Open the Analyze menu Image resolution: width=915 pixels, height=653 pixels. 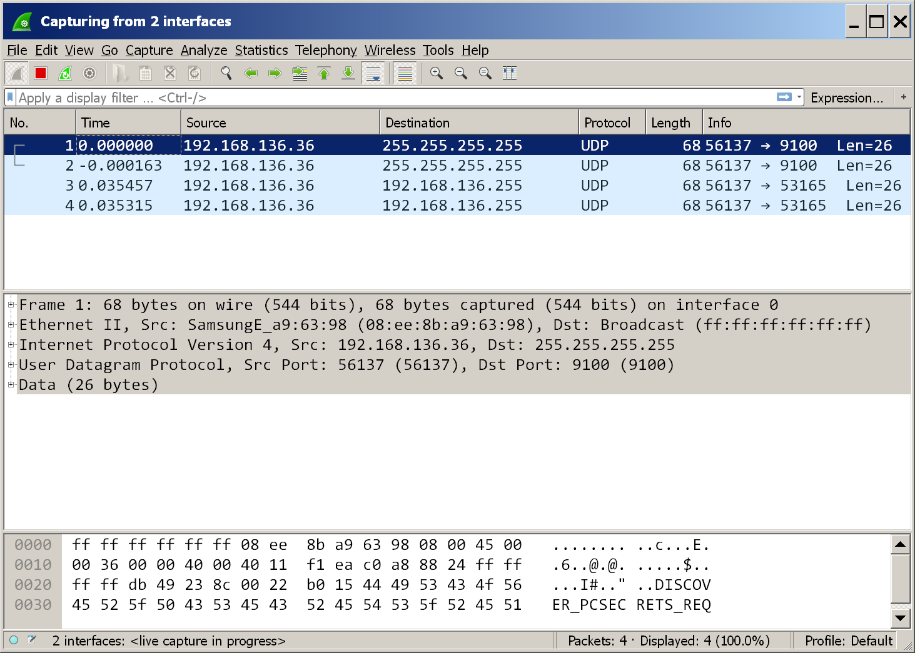pyautogui.click(x=204, y=50)
